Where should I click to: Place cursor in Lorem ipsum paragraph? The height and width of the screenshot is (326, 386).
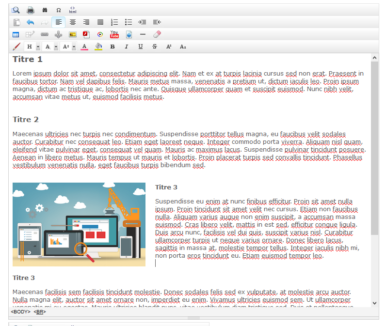pos(188,85)
